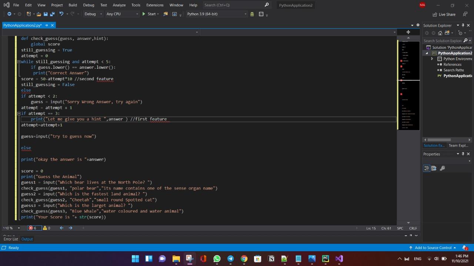Open the Python 3.9 (64-bit) environment dropdown

click(216, 14)
